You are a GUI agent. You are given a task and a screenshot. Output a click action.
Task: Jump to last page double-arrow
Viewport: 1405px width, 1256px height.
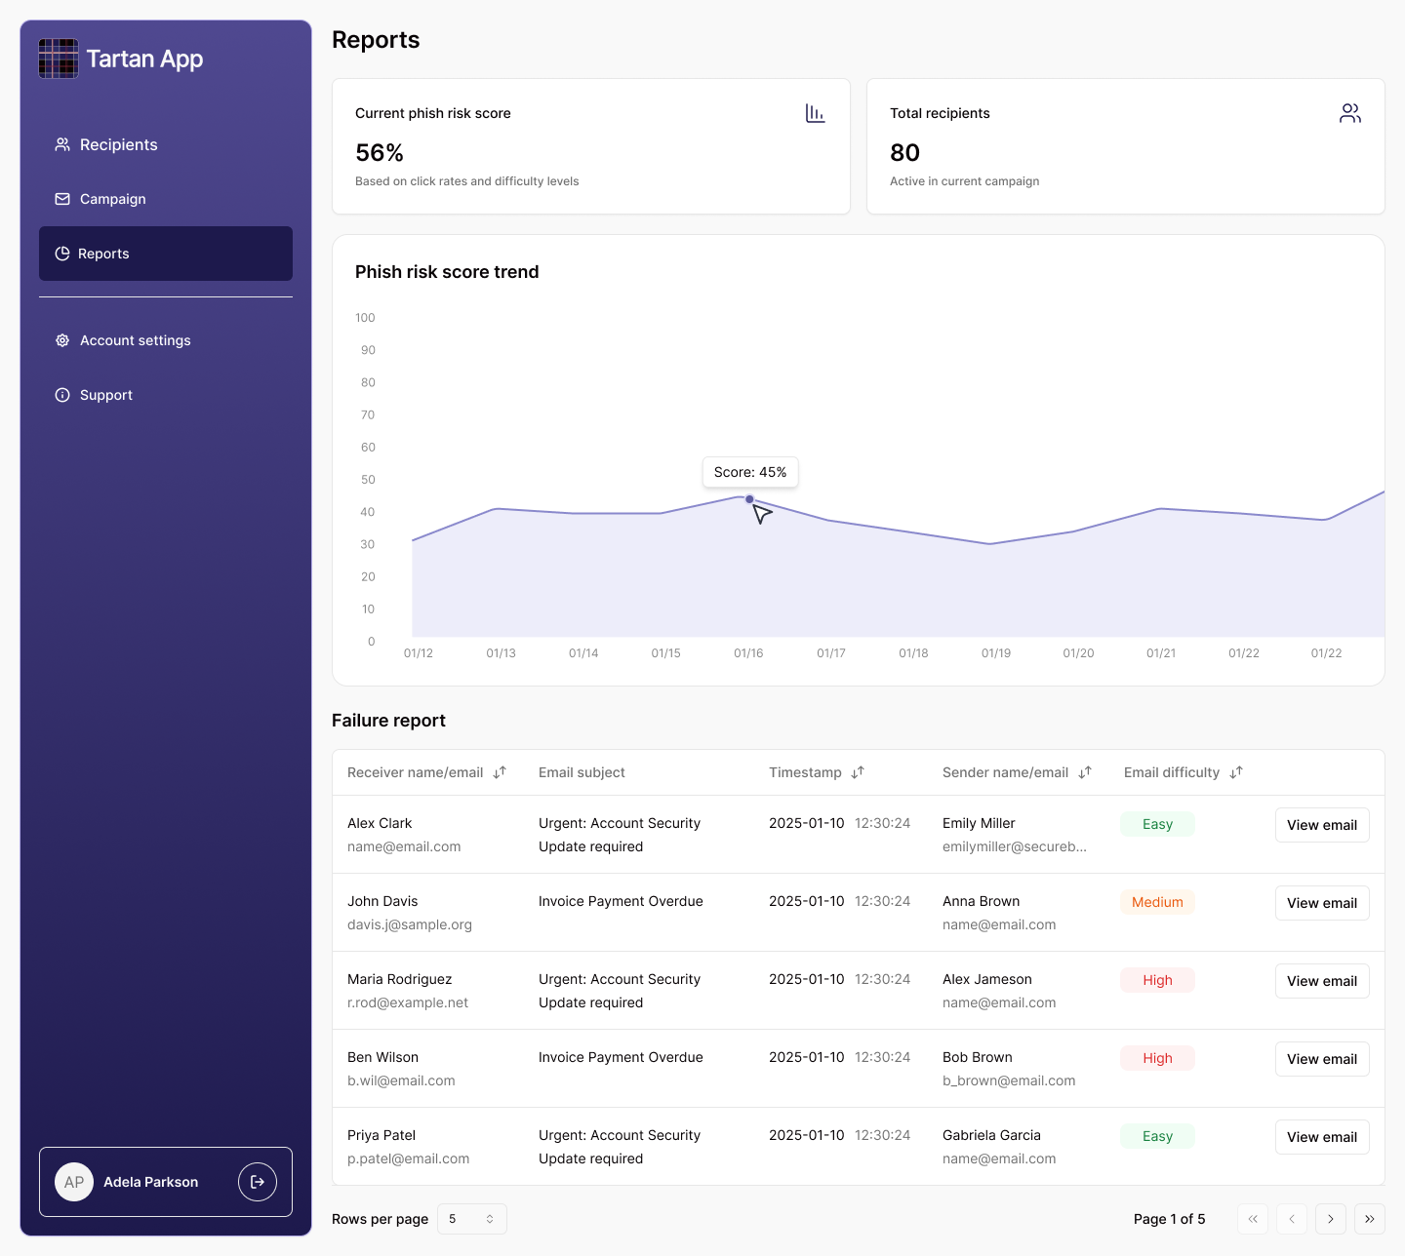[1369, 1219]
